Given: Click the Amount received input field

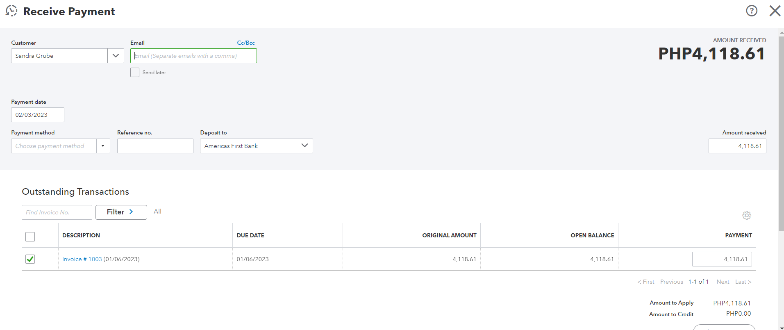Looking at the screenshot, I should [x=737, y=146].
